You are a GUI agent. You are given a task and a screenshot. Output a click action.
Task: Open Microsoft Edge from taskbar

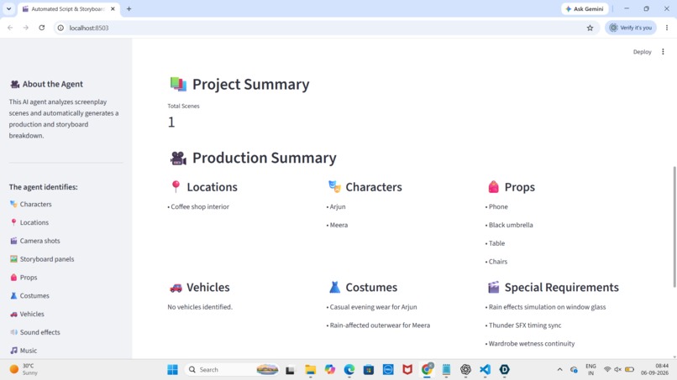(349, 370)
